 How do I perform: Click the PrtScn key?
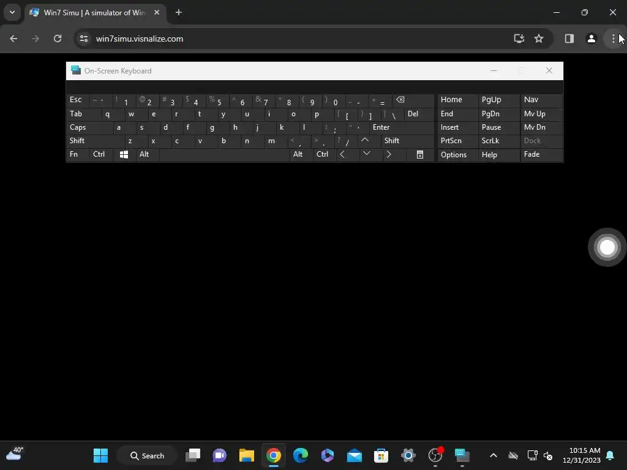(458, 141)
